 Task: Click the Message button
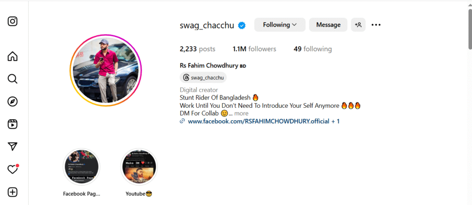[x=328, y=25]
